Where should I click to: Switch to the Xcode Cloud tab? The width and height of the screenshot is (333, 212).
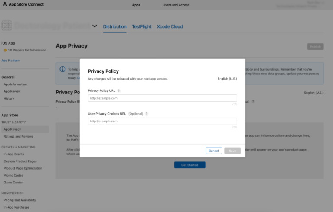tap(170, 27)
